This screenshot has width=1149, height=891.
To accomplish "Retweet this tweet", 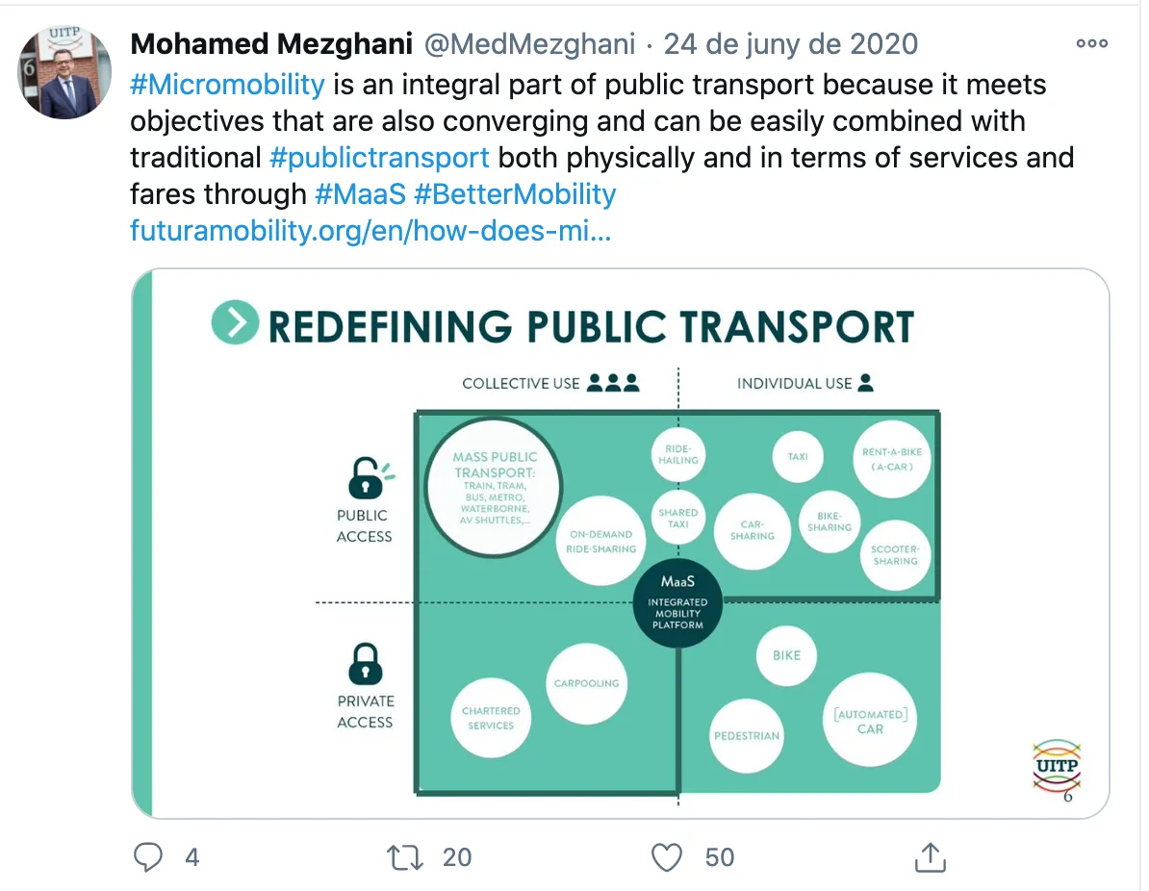I will click(x=405, y=857).
